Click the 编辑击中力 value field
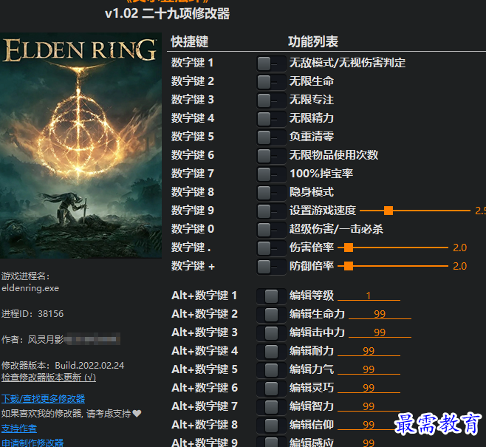Viewport: 486px width, 447px height. pos(380,332)
